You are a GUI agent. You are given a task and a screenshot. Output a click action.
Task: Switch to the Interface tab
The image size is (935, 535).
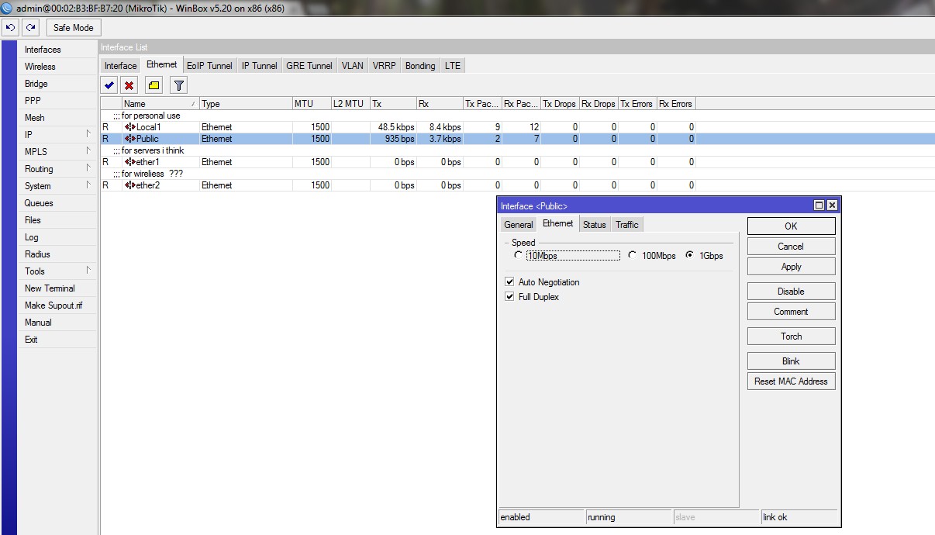coord(121,66)
